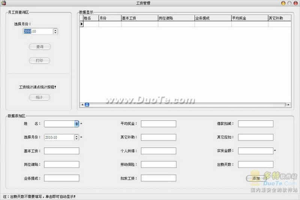Click month stepper in the query area
The image size is (300, 200).
click(x=55, y=32)
